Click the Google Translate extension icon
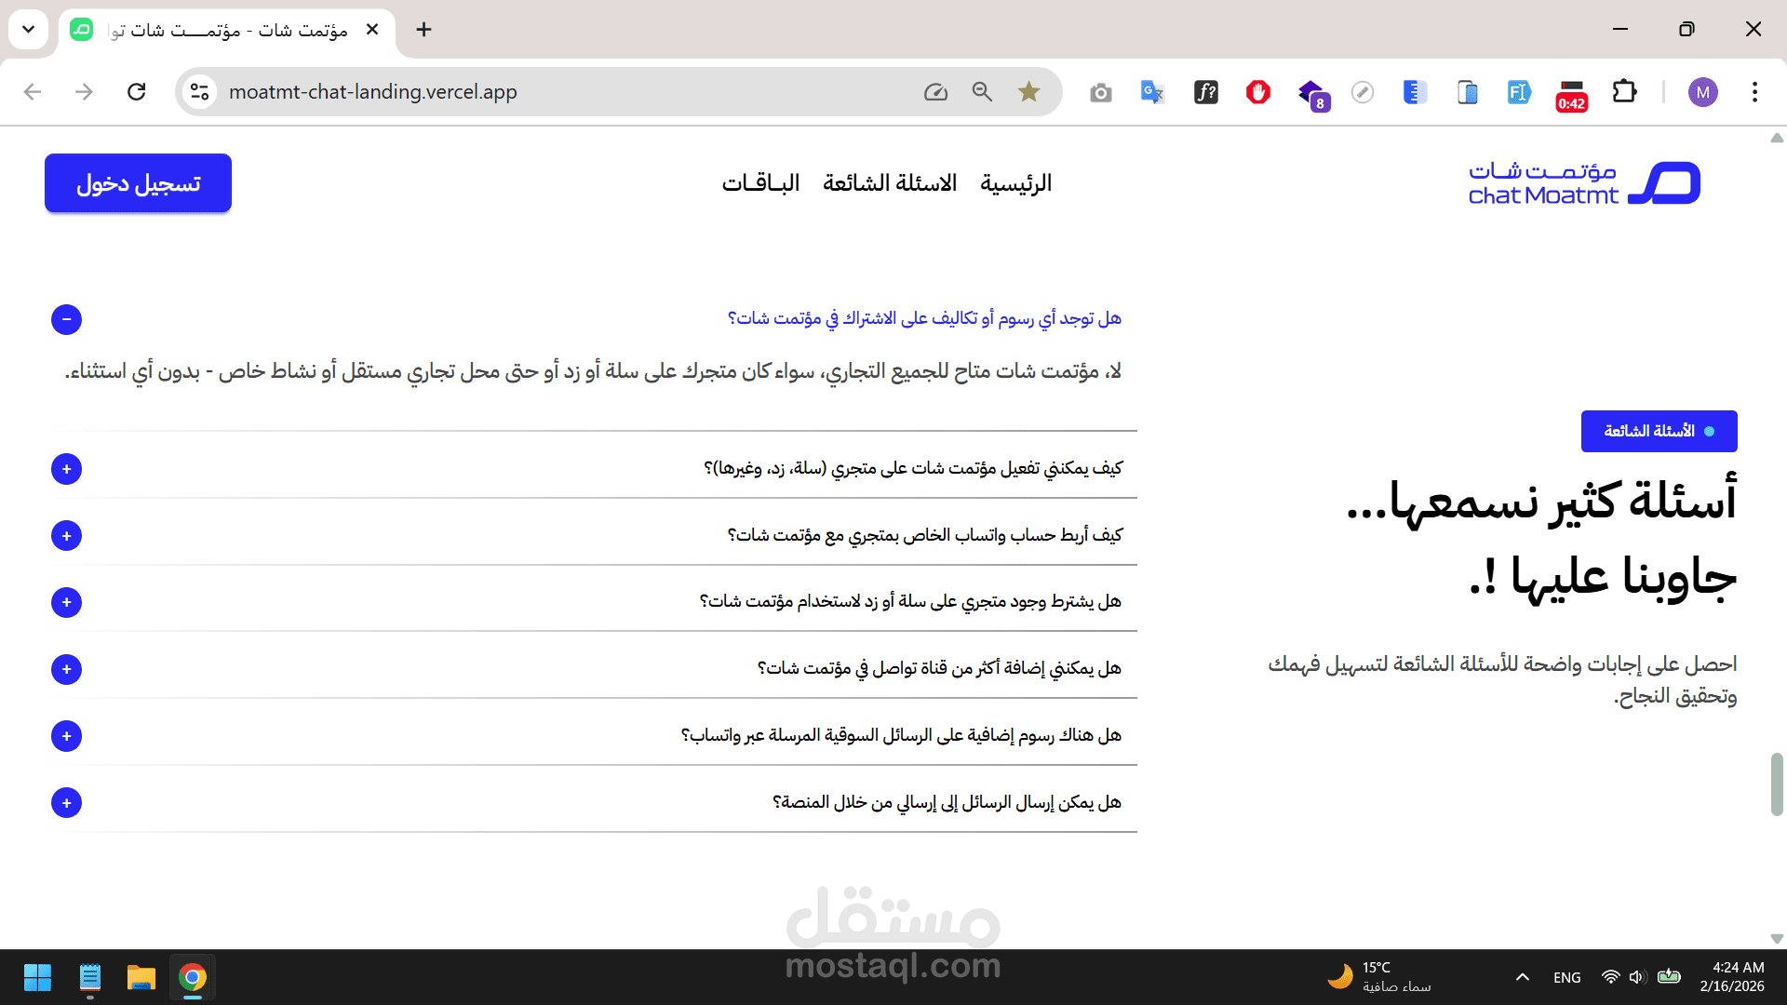Image resolution: width=1787 pixels, height=1005 pixels. point(1152,91)
